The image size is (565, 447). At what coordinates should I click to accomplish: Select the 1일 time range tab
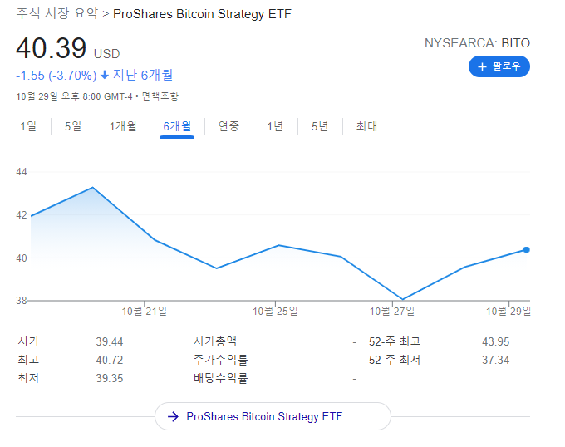click(28, 126)
